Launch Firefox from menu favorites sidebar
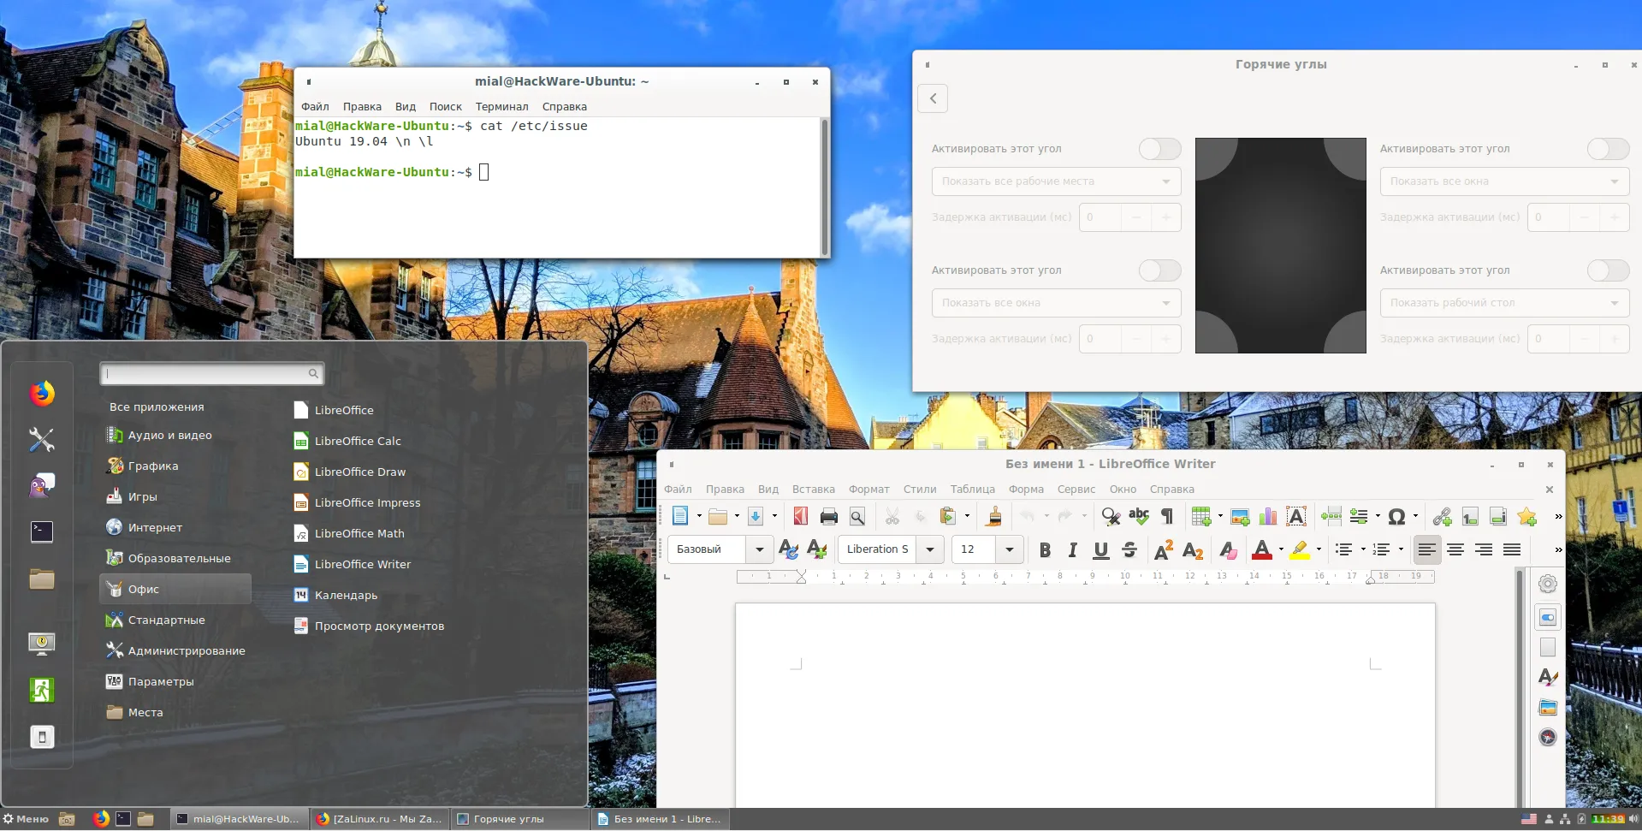Screen dimensions: 1642x831 coord(41,394)
